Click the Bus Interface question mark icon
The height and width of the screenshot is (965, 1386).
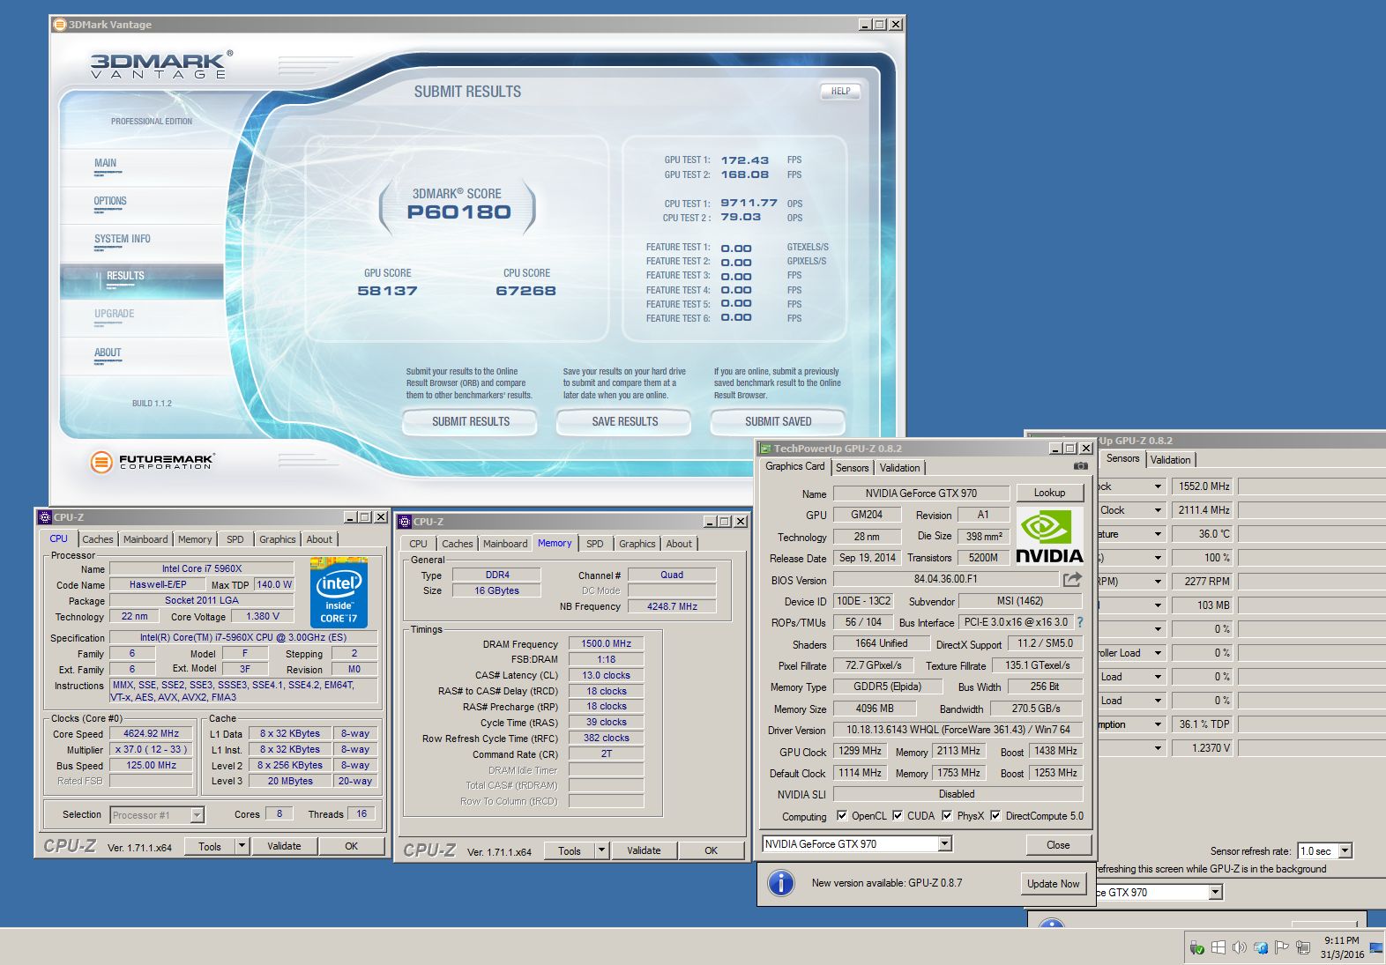pos(1080,622)
